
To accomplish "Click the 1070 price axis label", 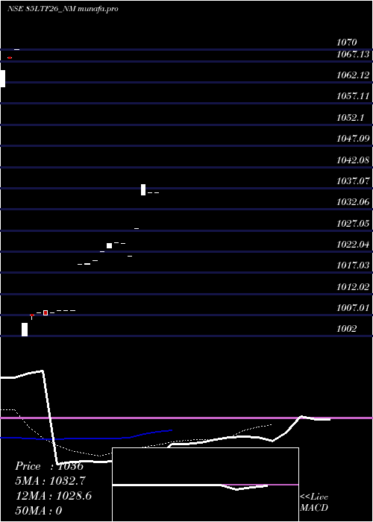I will [347, 42].
